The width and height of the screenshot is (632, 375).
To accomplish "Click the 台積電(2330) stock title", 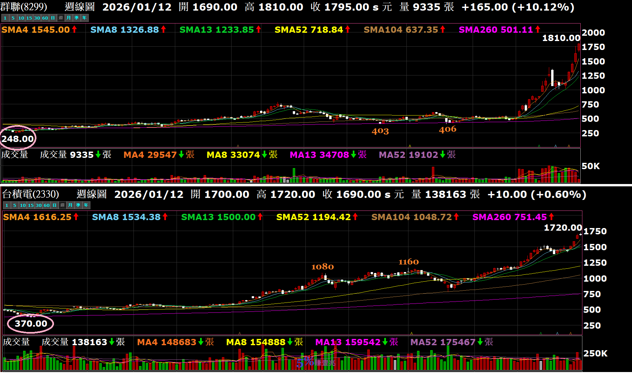I will pyautogui.click(x=31, y=194).
